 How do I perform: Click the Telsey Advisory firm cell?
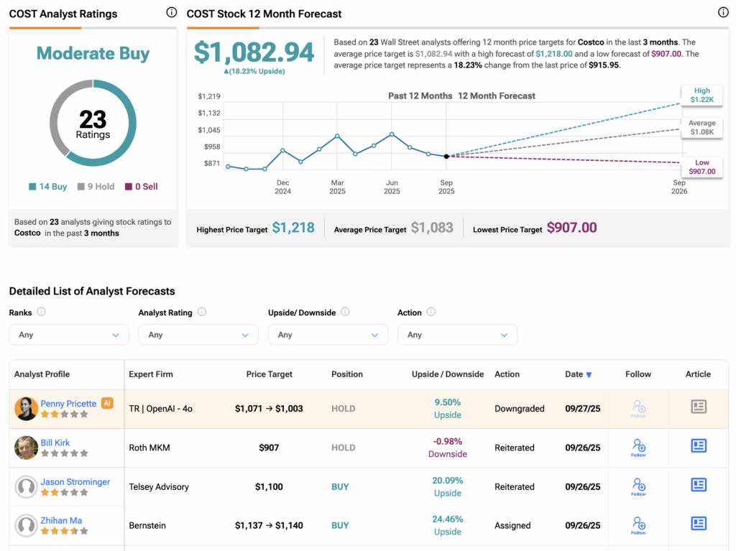[159, 486]
